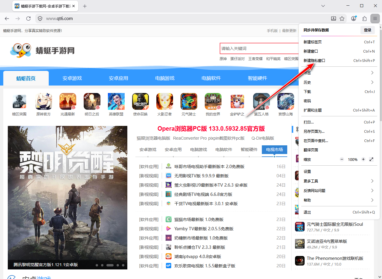Open the Opera浏览器PC版 headline link

point(211,129)
